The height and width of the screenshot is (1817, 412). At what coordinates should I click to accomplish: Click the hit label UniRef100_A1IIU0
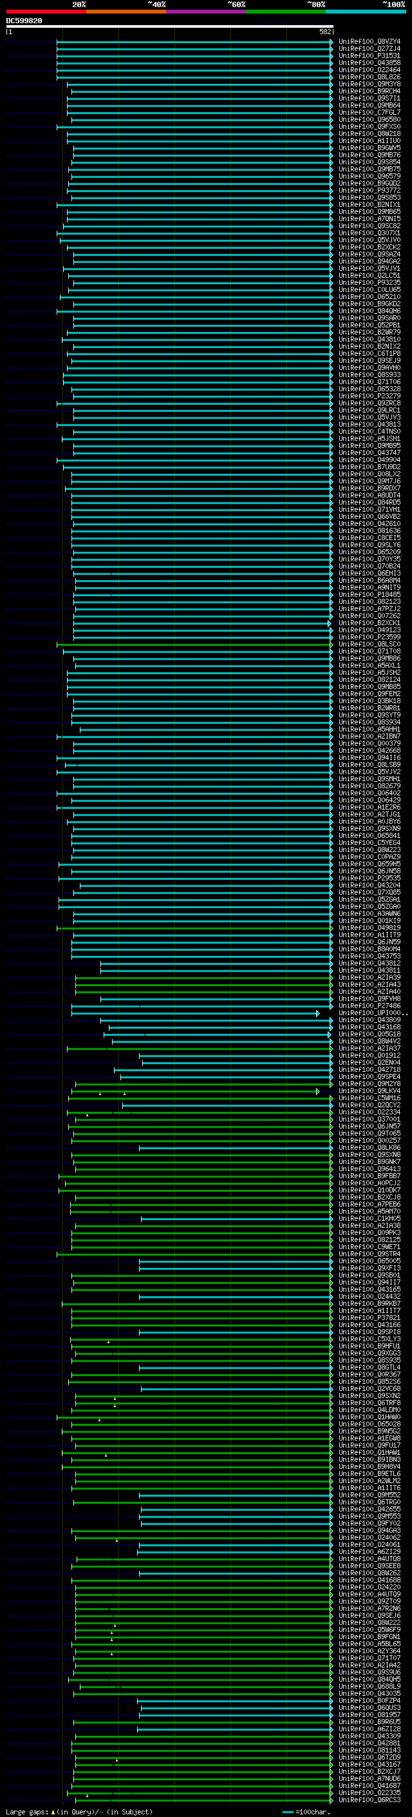coord(369,141)
